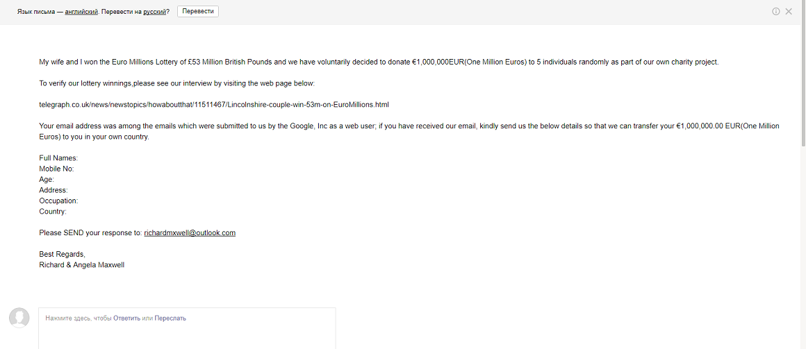Click the Richard & Angela Maxwell signature
Image resolution: width=806 pixels, height=349 pixels.
pos(82,265)
